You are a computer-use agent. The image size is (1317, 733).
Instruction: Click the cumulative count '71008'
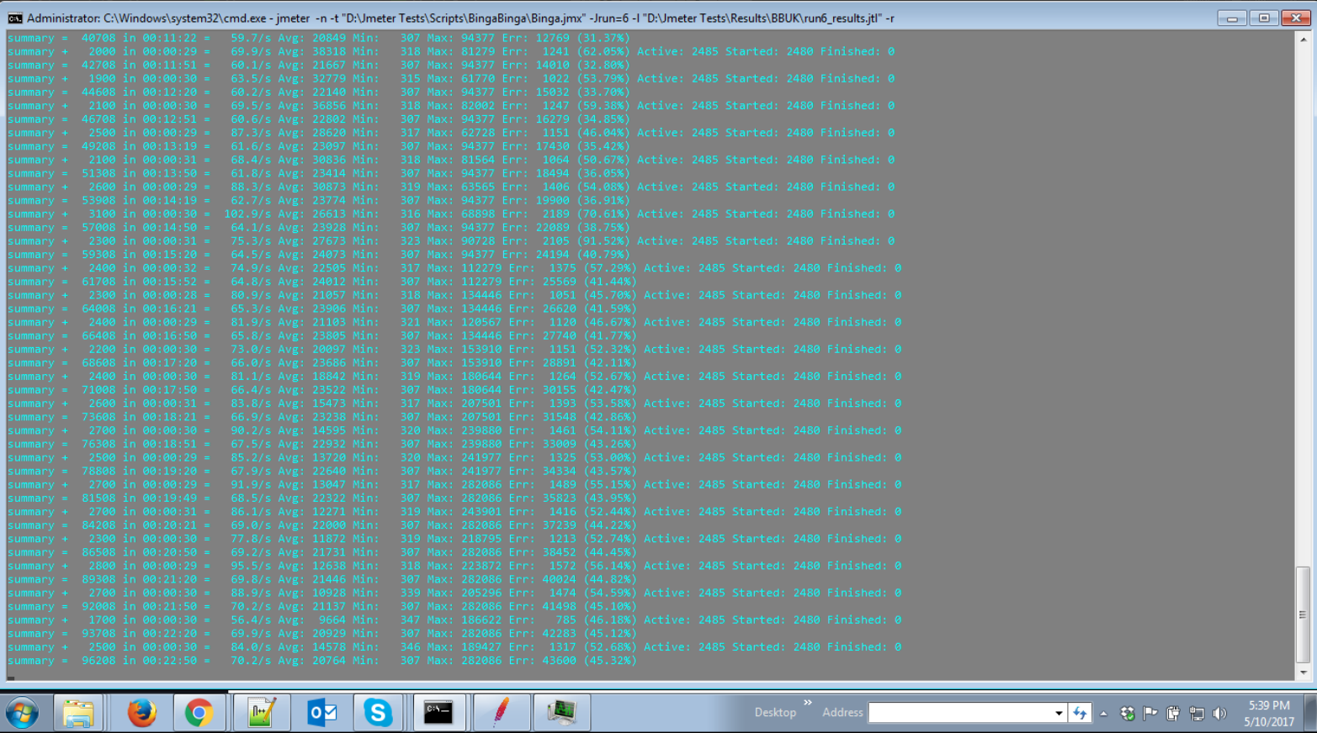coord(98,390)
